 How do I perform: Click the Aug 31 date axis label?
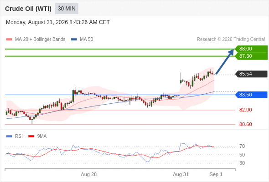[x=181, y=174]
